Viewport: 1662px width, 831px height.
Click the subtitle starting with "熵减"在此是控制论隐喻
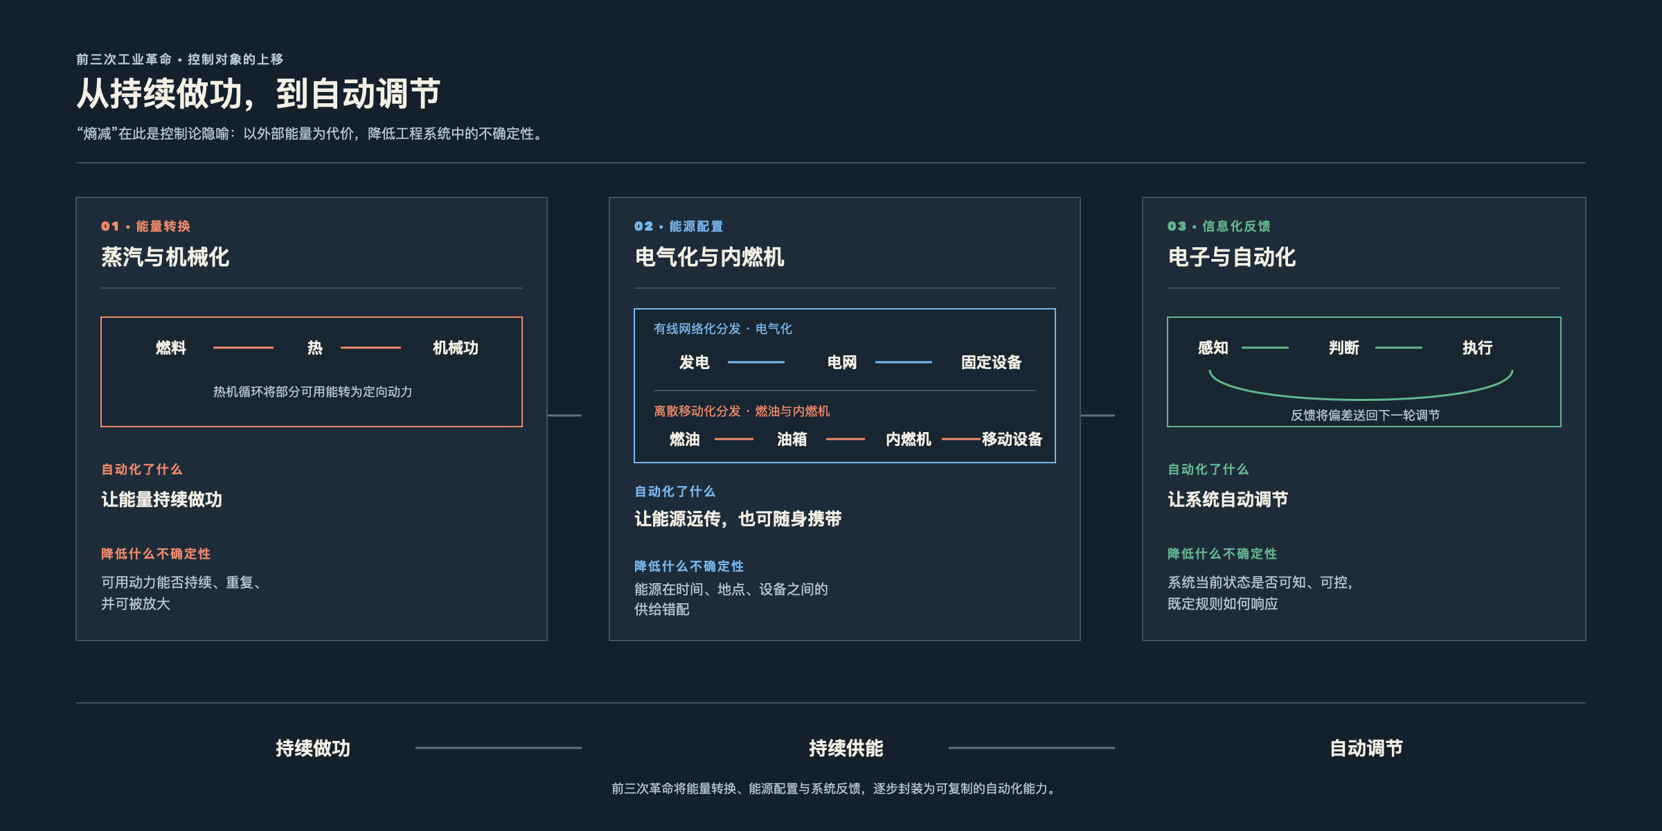pyautogui.click(x=312, y=134)
